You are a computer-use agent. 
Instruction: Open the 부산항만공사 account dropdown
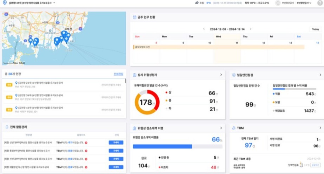tap(304, 3)
